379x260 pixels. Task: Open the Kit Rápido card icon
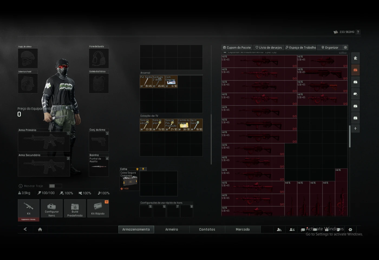pyautogui.click(x=98, y=207)
